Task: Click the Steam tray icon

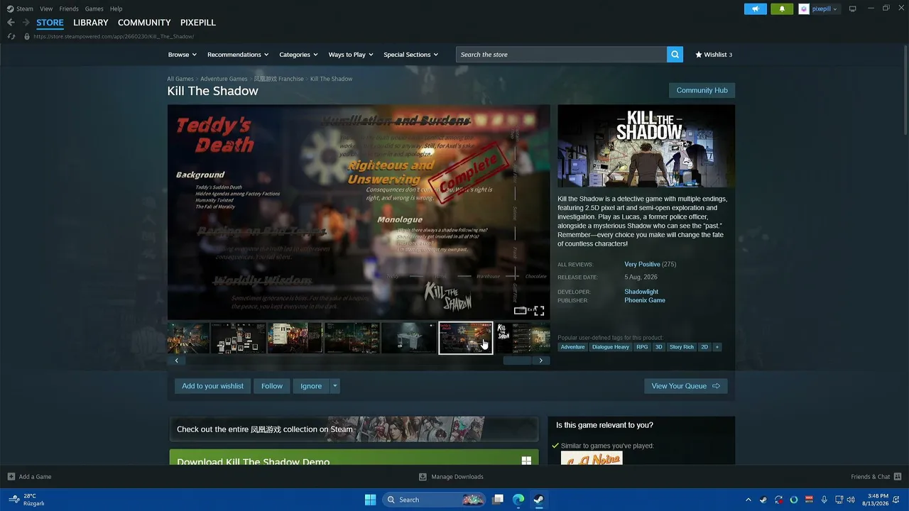Action: [763, 500]
